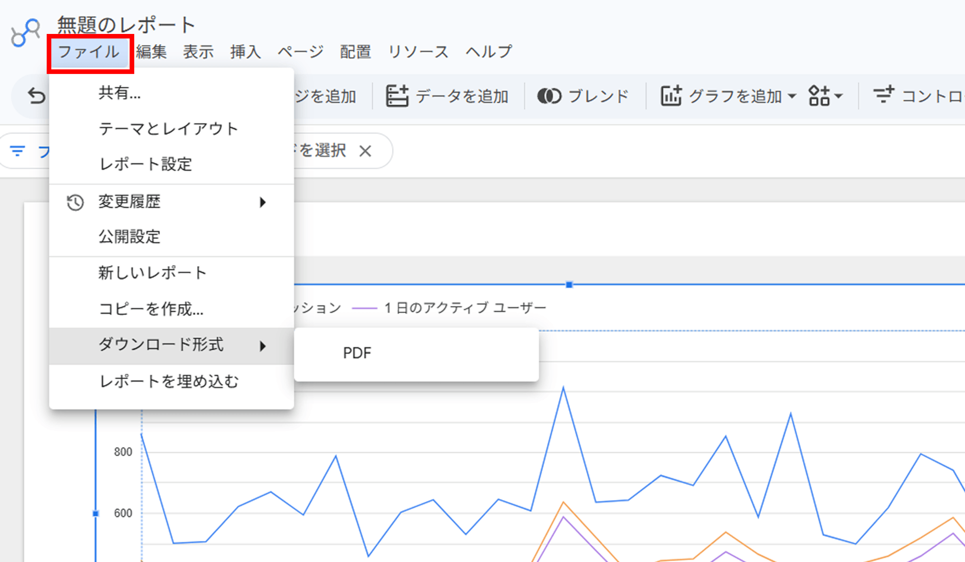
Task: Click the community visualizations grid icon
Action: [819, 96]
